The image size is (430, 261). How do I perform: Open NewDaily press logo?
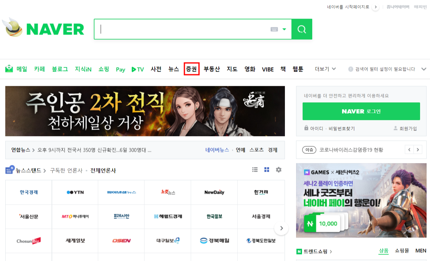click(214, 192)
